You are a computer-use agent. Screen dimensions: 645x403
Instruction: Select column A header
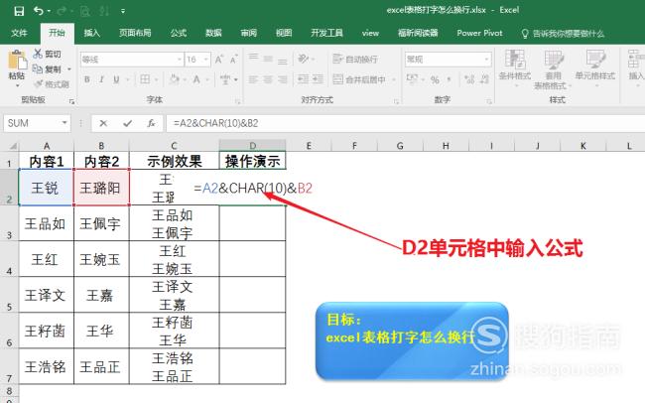(47, 146)
